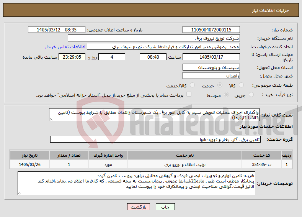Click the page title جزئیات اطلاعات نیاز
The image size is (302, 217).
(270, 10)
